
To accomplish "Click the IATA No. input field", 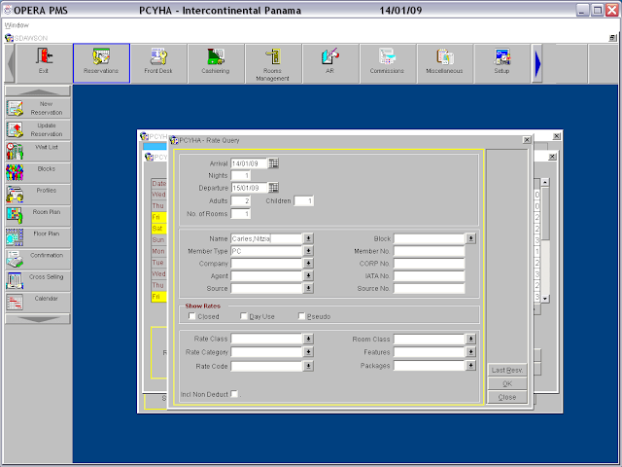I will (429, 275).
